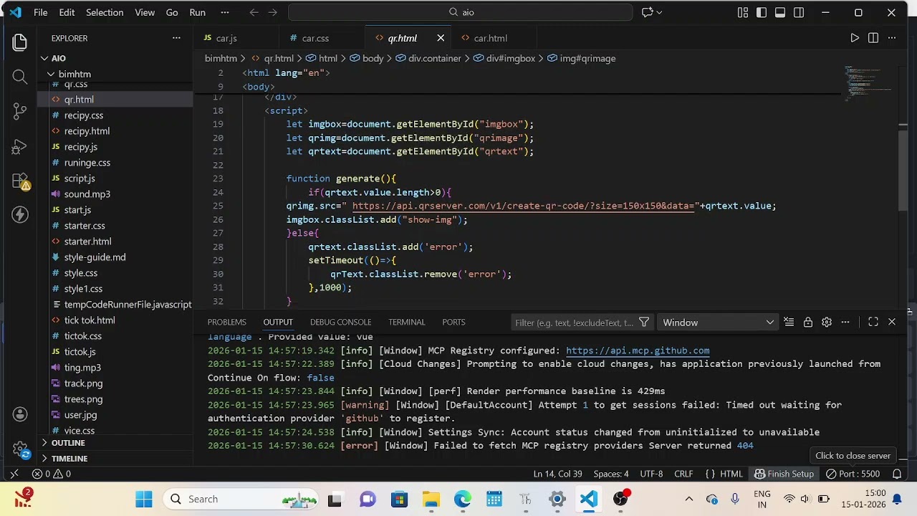This screenshot has width=917, height=516.
Task: Open the Windows Start menu
Action: coord(144,500)
